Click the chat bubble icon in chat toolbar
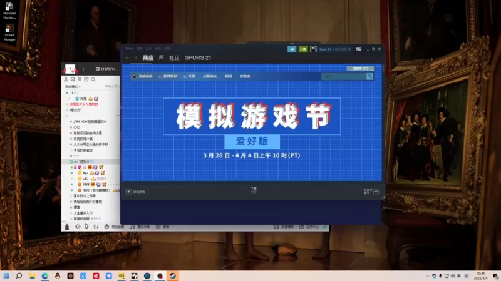Viewport: 501px width, 281px height. click(x=73, y=79)
